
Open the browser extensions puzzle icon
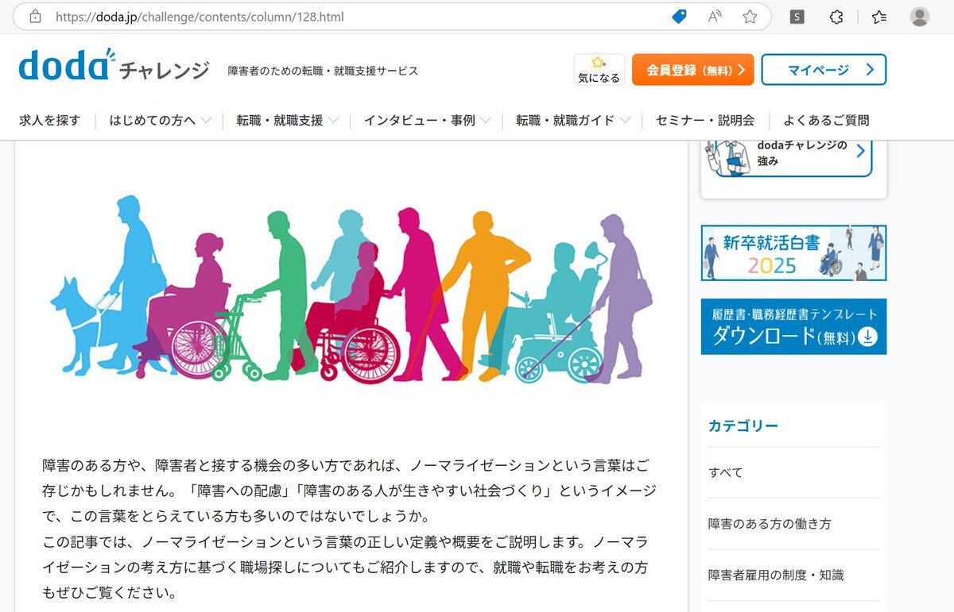(x=836, y=17)
